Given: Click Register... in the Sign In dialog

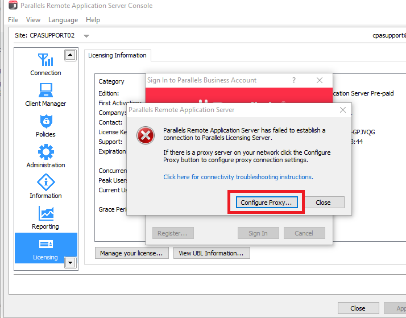Looking at the screenshot, I should point(173,233).
